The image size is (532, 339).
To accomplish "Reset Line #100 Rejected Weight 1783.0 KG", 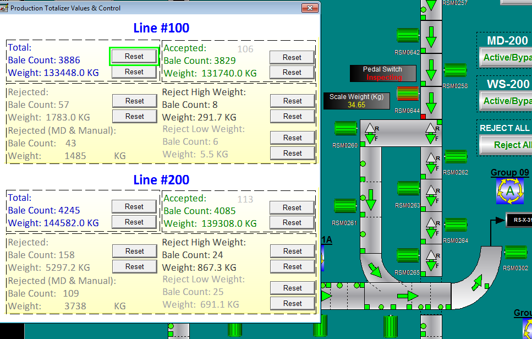I will click(135, 116).
